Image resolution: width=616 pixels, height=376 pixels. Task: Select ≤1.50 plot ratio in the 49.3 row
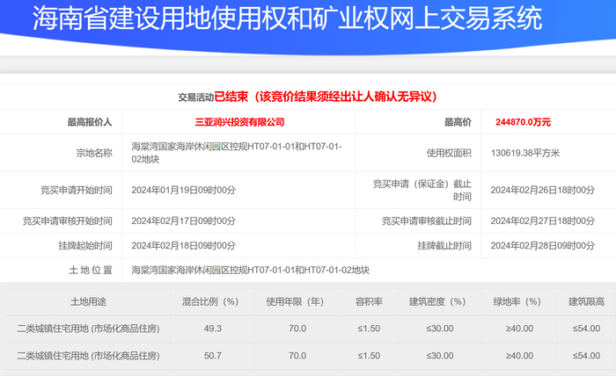point(369,329)
